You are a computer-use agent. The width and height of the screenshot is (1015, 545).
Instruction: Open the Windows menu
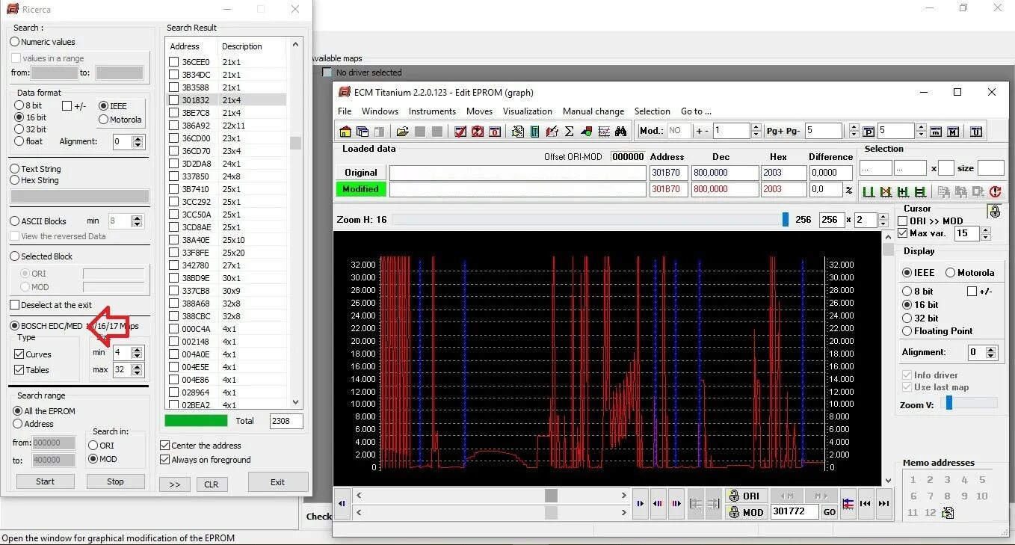pos(380,111)
